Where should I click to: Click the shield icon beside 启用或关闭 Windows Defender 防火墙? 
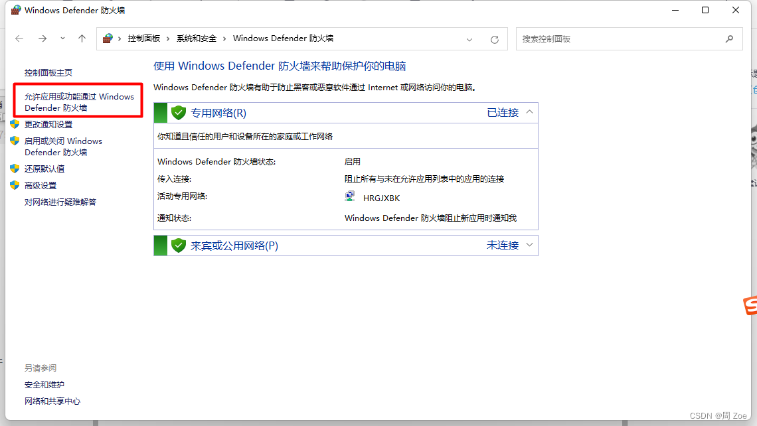(16, 141)
